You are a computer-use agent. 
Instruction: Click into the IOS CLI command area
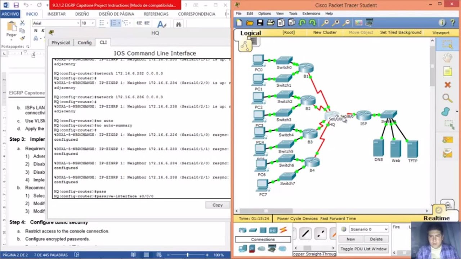pos(141,128)
